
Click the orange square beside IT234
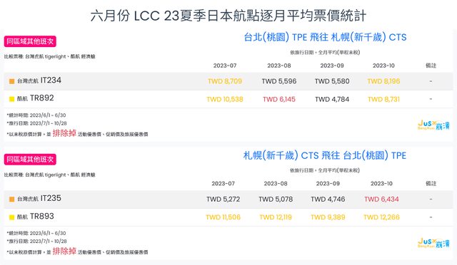pyautogui.click(x=11, y=81)
